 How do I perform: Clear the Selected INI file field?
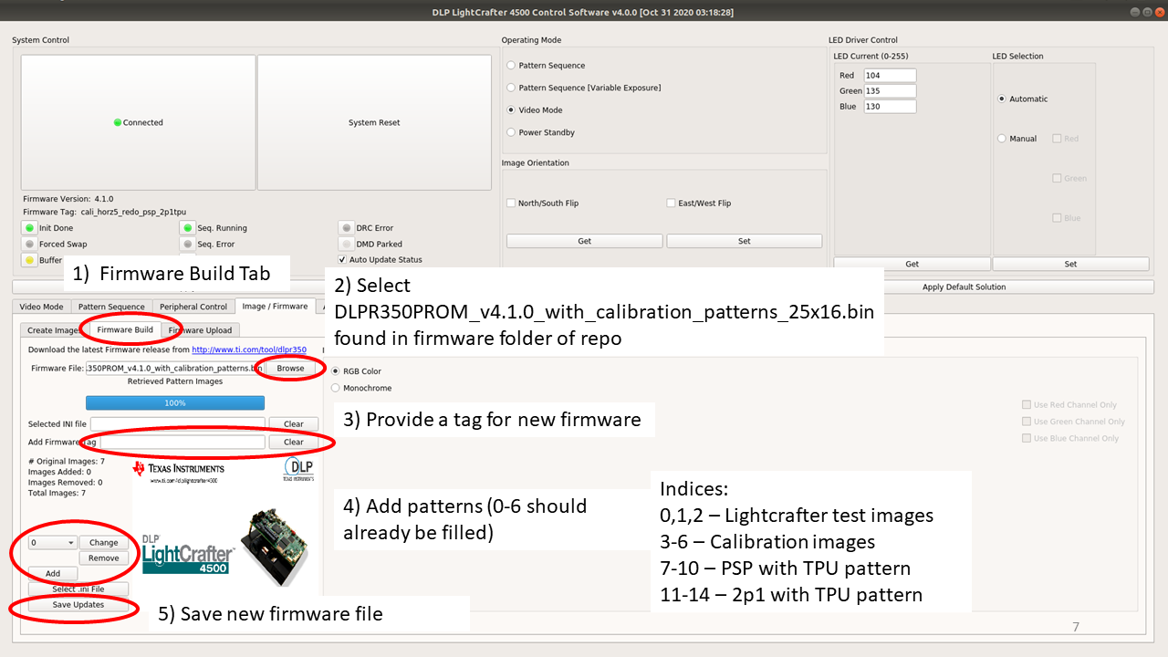click(x=293, y=423)
